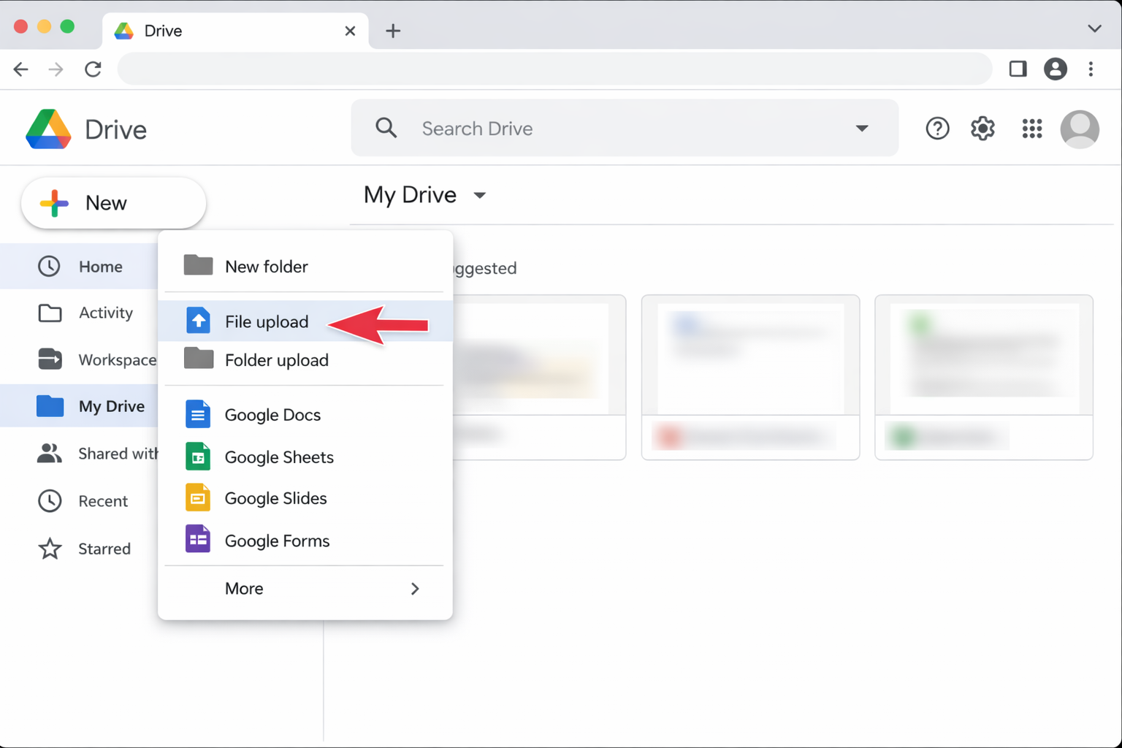Open Shared with me in sidebar
This screenshot has width=1122, height=748.
(x=79, y=454)
